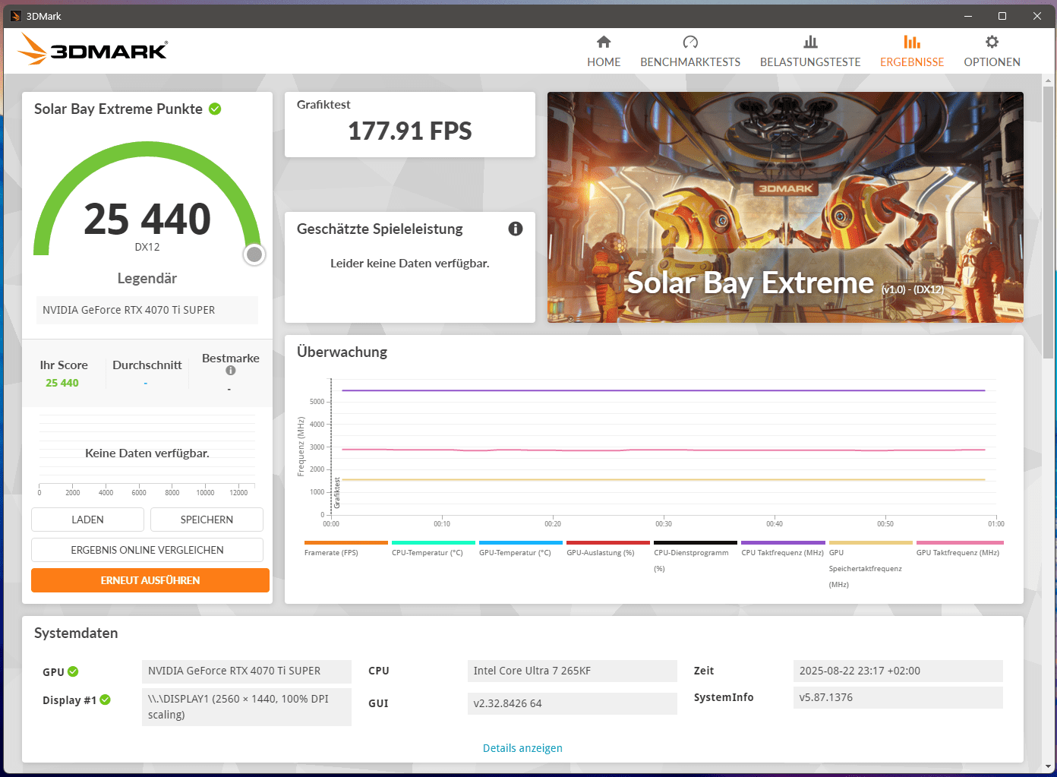Click the benchmark gauge icon

click(x=690, y=42)
